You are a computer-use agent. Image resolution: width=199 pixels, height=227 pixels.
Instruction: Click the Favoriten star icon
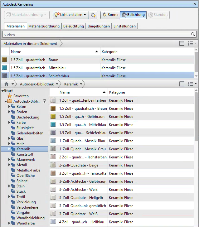(x=10, y=96)
